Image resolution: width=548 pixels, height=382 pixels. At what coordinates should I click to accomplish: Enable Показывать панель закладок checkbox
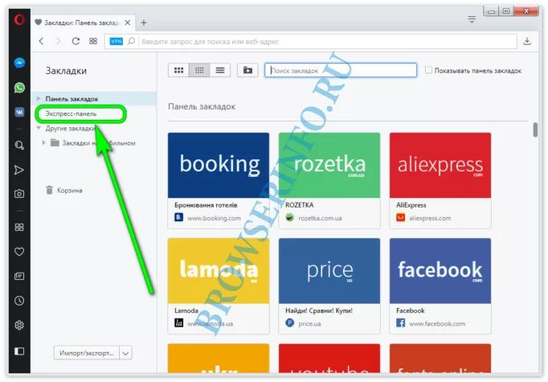(x=428, y=70)
